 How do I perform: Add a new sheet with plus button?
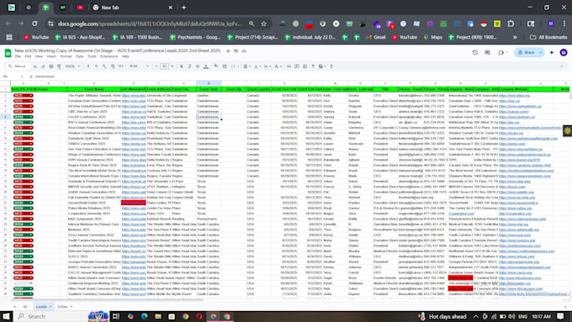(15, 307)
